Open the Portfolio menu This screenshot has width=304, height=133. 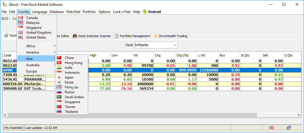point(89,12)
